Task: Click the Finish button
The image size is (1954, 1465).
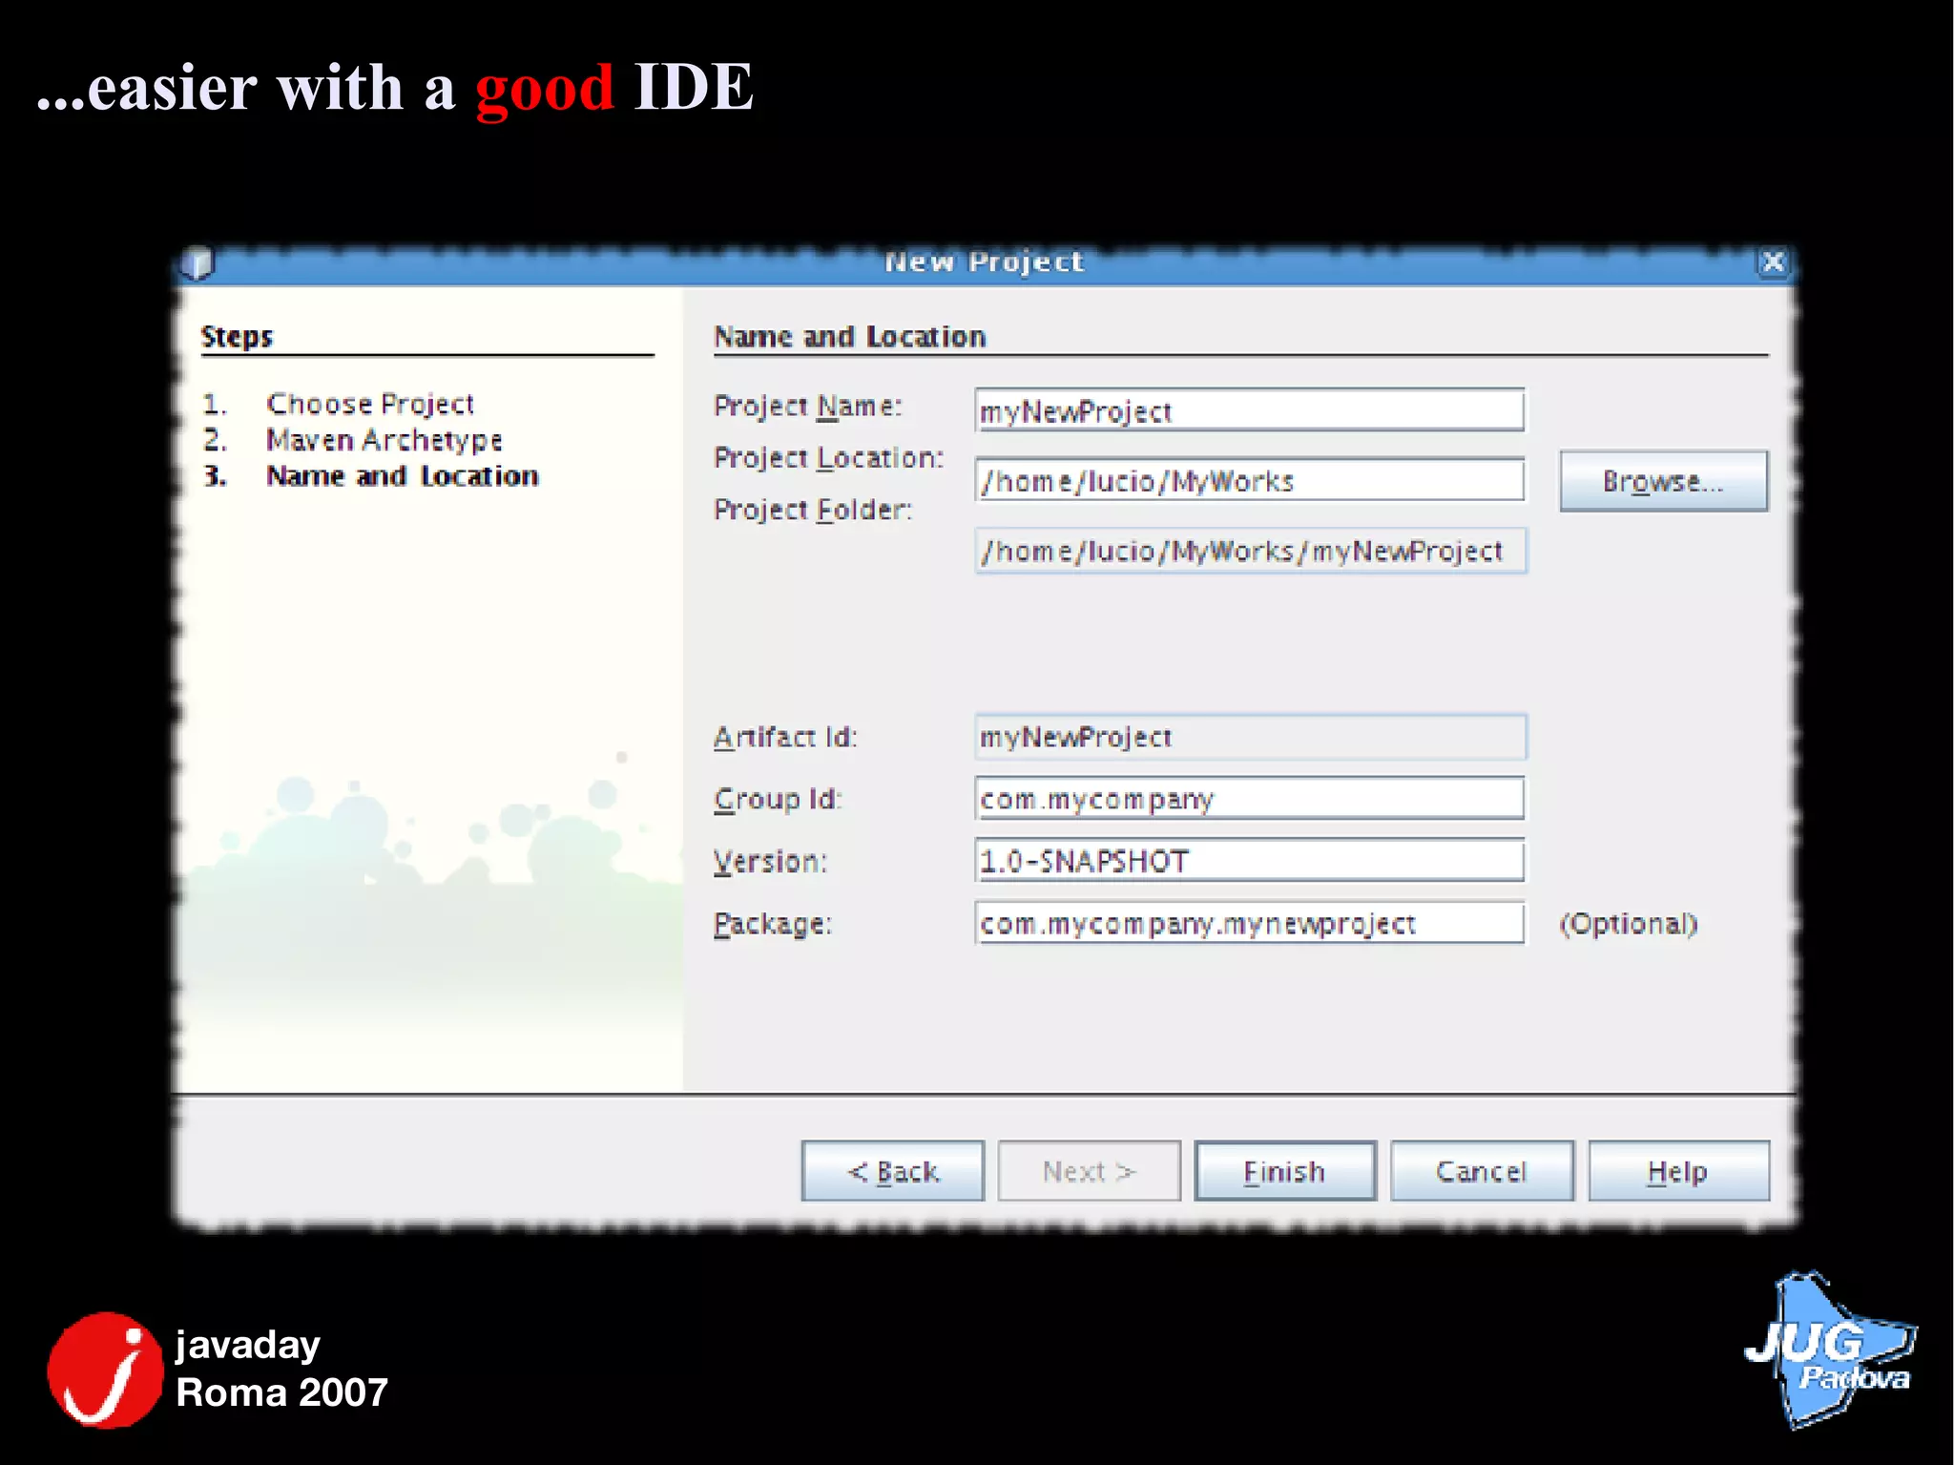Action: pyautogui.click(x=1284, y=1171)
